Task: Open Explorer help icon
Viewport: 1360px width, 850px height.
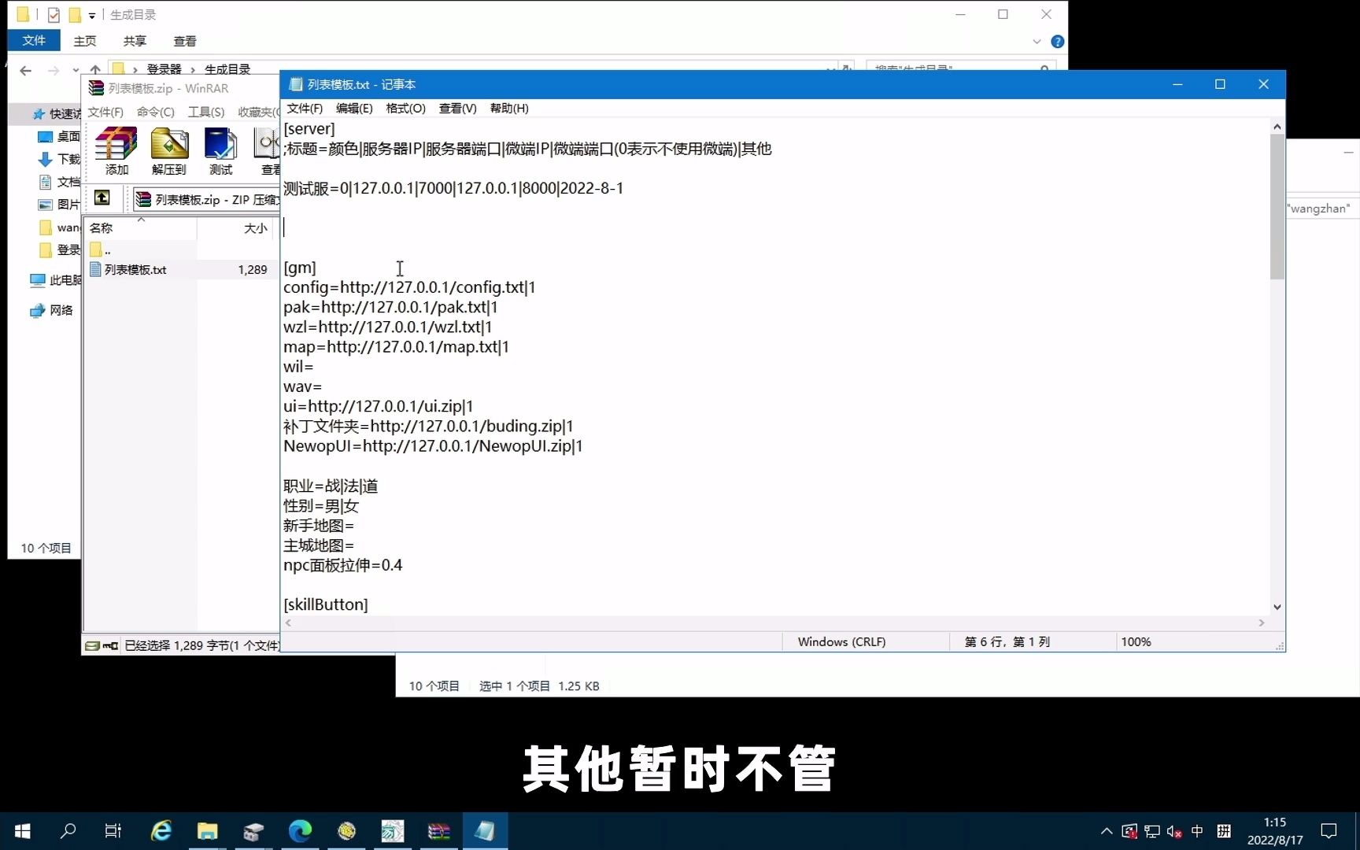Action: (x=1058, y=41)
